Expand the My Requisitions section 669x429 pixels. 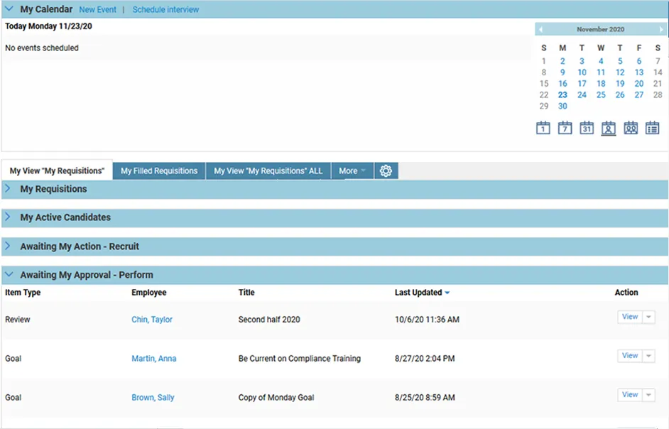(8, 189)
